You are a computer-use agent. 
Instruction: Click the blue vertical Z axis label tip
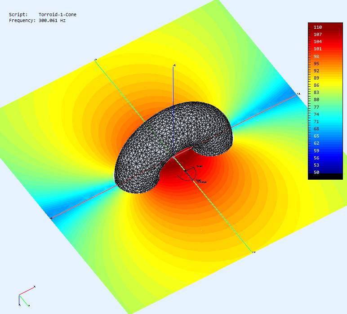(x=174, y=65)
